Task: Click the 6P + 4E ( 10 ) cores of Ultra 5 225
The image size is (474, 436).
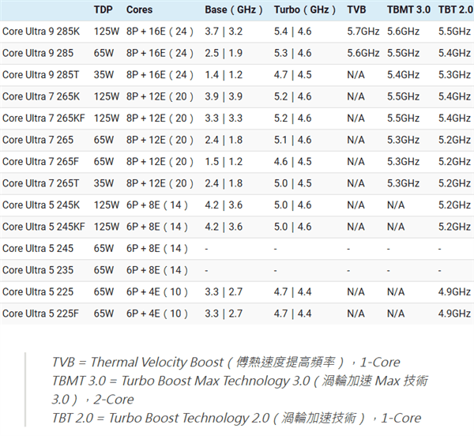Action: coord(157,292)
